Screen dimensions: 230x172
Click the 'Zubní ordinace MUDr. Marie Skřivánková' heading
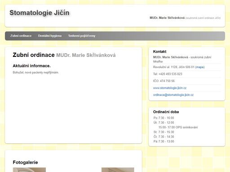(64, 55)
